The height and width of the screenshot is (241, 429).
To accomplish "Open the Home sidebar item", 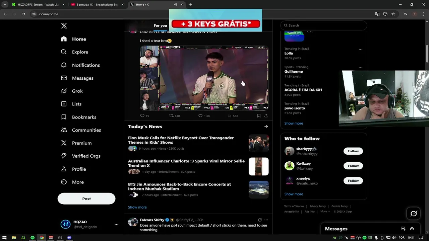I will pos(74,39).
